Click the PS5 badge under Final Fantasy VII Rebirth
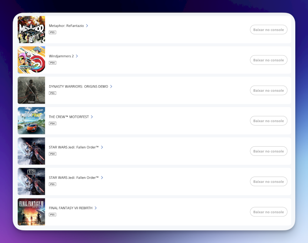This screenshot has height=243, width=308. pyautogui.click(x=52, y=215)
